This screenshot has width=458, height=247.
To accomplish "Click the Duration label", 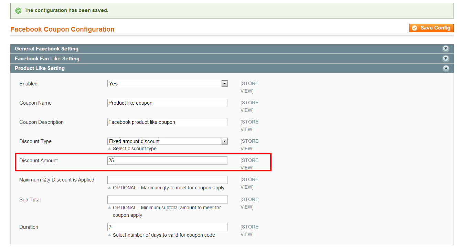I will pyautogui.click(x=29, y=227).
